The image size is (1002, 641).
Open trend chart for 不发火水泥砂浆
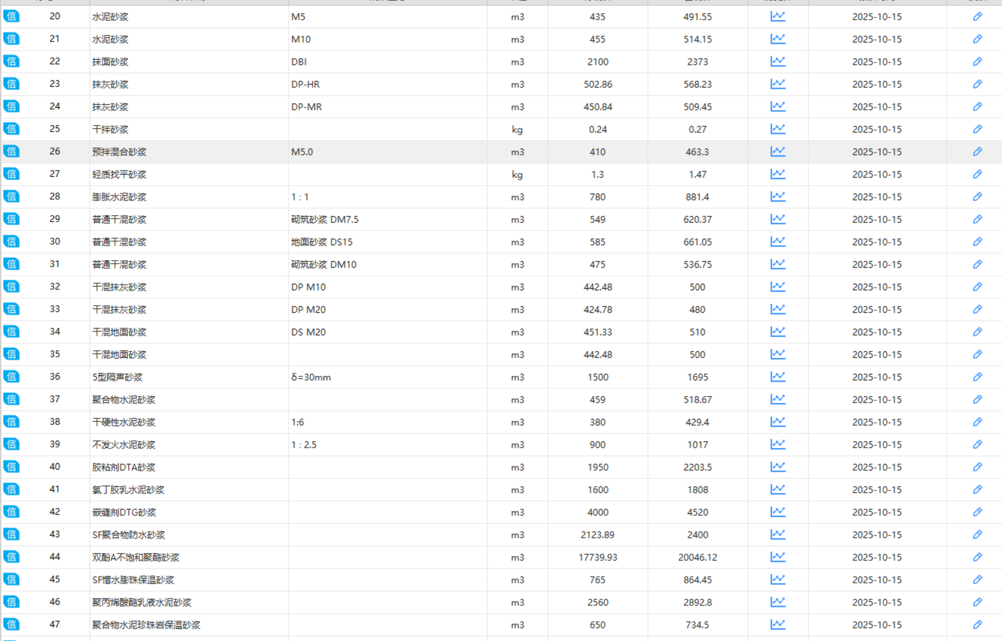[x=777, y=444]
